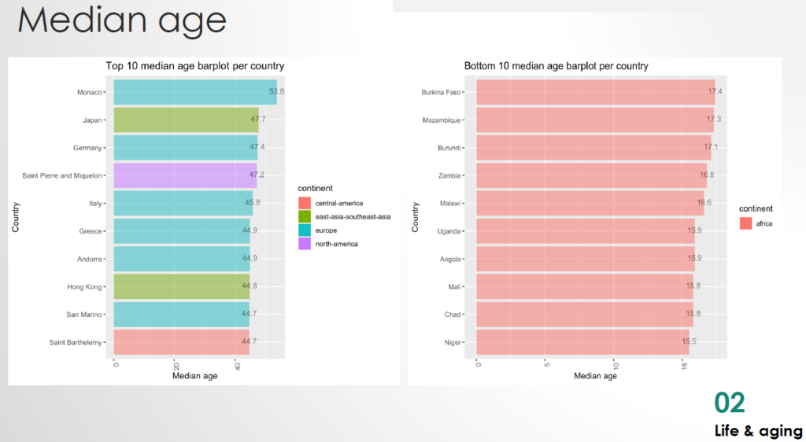The height and width of the screenshot is (442, 806).
Task: Select the north-america legend swatch
Action: (305, 244)
